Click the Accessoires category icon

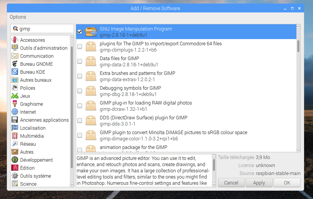(15, 40)
